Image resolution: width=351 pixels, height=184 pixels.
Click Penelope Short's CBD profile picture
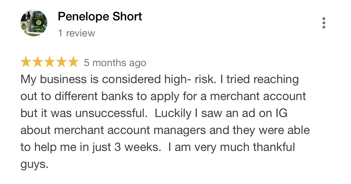coord(34,23)
